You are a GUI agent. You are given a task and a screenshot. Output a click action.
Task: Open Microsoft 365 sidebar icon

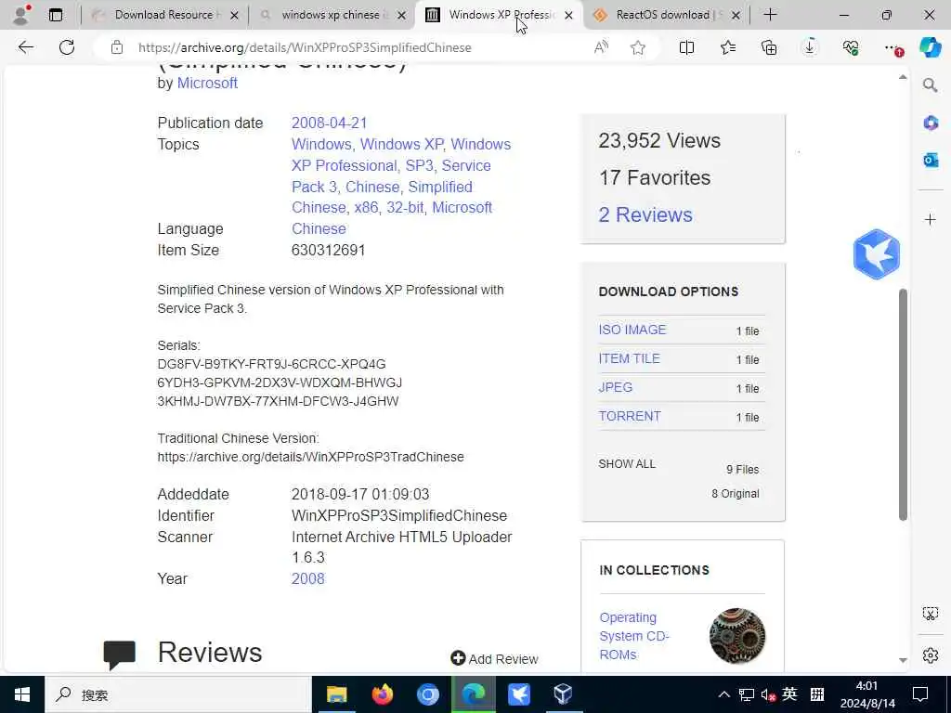[x=931, y=123]
